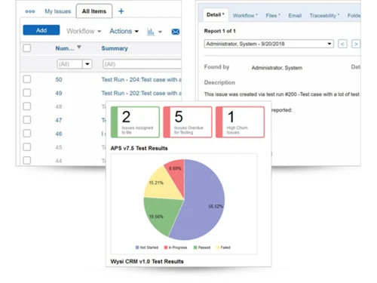
Task: Open the Workflow dropdown in the toolbar
Action: [84, 31]
